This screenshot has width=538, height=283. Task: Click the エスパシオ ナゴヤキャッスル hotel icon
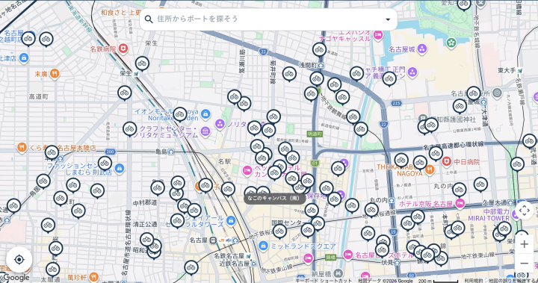(378, 34)
